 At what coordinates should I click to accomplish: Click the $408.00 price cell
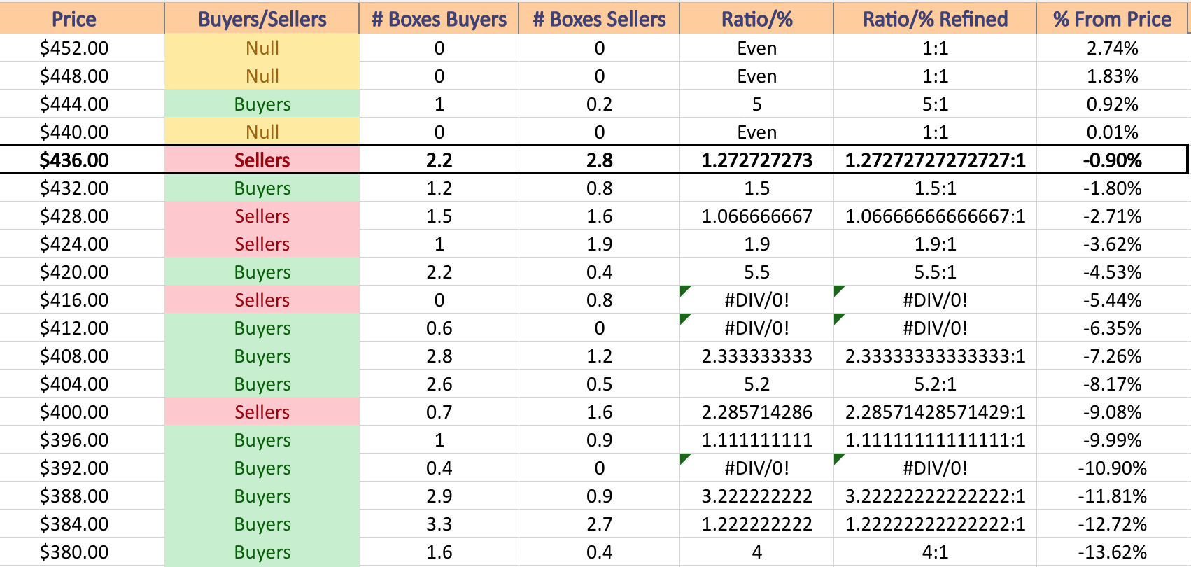(x=82, y=356)
